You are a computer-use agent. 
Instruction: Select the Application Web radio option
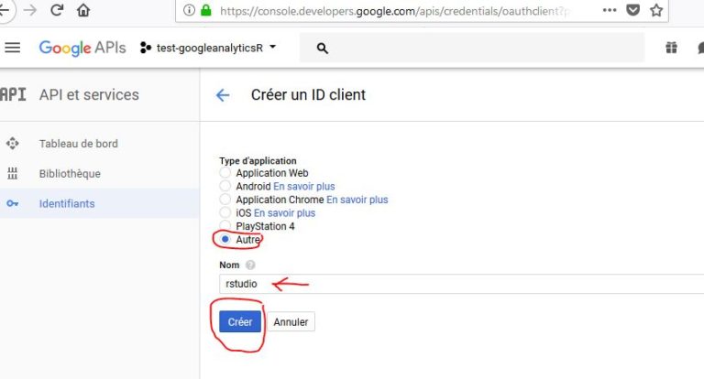click(x=225, y=173)
